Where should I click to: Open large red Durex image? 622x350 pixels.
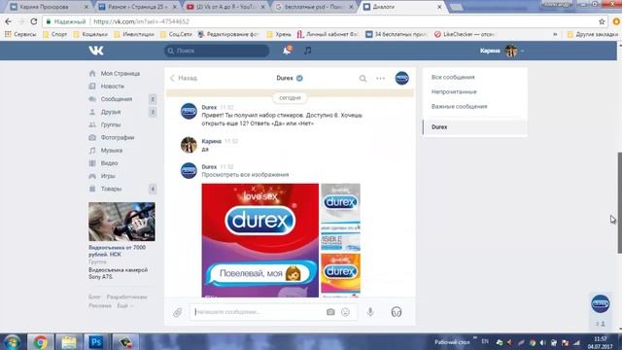pos(260,240)
